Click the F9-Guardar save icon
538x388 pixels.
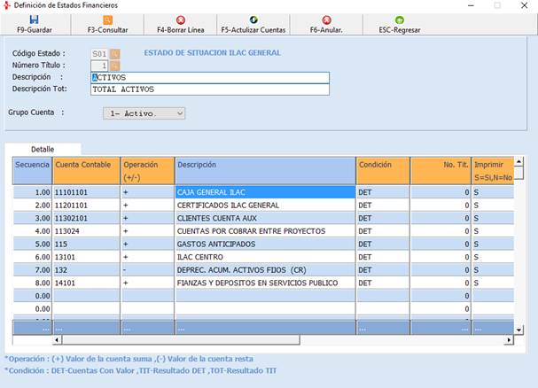pos(34,19)
